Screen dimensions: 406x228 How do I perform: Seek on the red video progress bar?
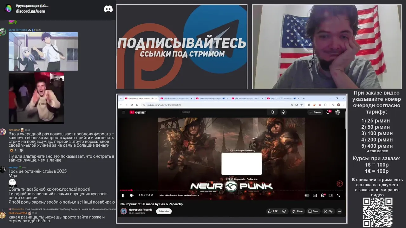pos(232,190)
